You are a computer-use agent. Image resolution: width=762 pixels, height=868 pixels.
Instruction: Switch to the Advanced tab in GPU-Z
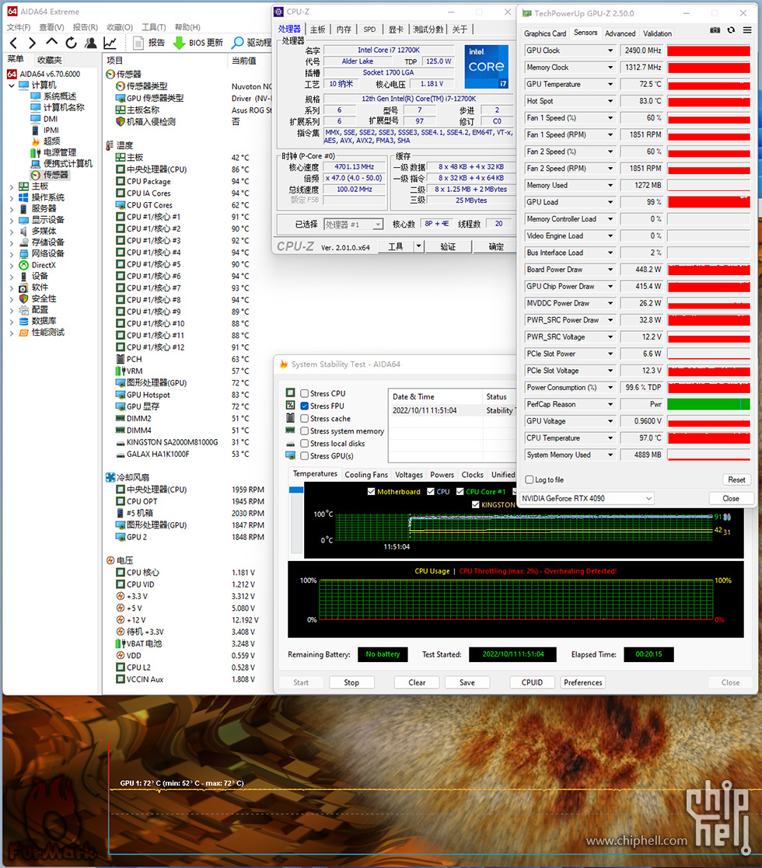click(x=620, y=33)
